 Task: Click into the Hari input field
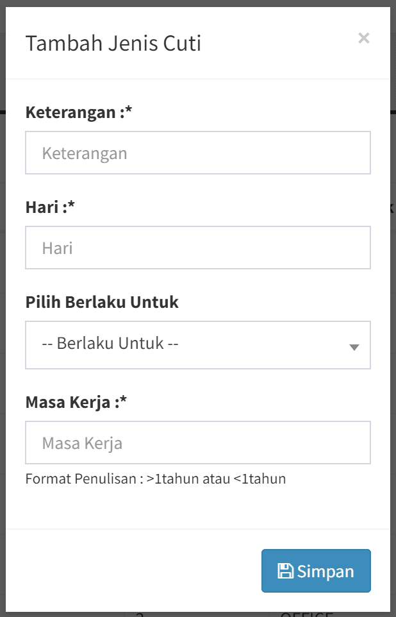pos(198,248)
